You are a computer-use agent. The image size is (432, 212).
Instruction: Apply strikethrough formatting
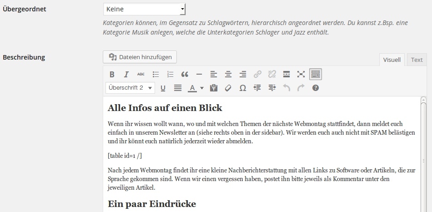(x=141, y=74)
